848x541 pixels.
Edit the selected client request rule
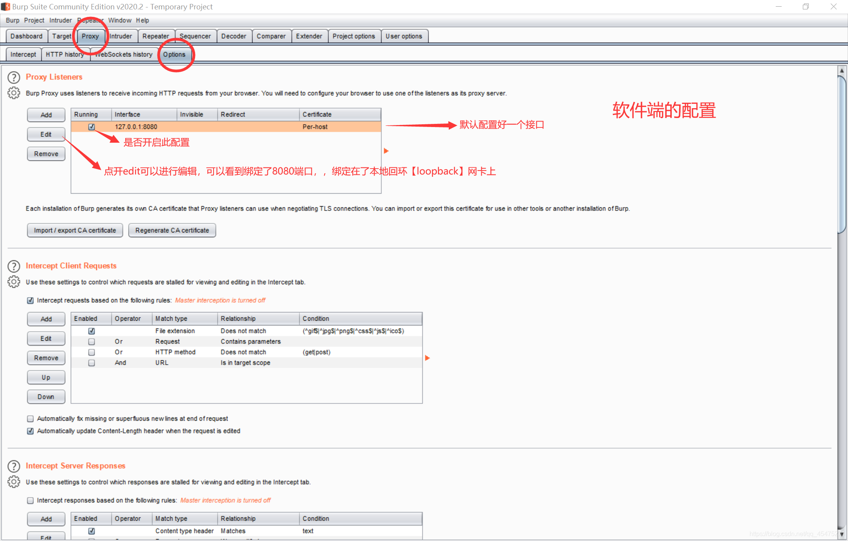(46, 338)
